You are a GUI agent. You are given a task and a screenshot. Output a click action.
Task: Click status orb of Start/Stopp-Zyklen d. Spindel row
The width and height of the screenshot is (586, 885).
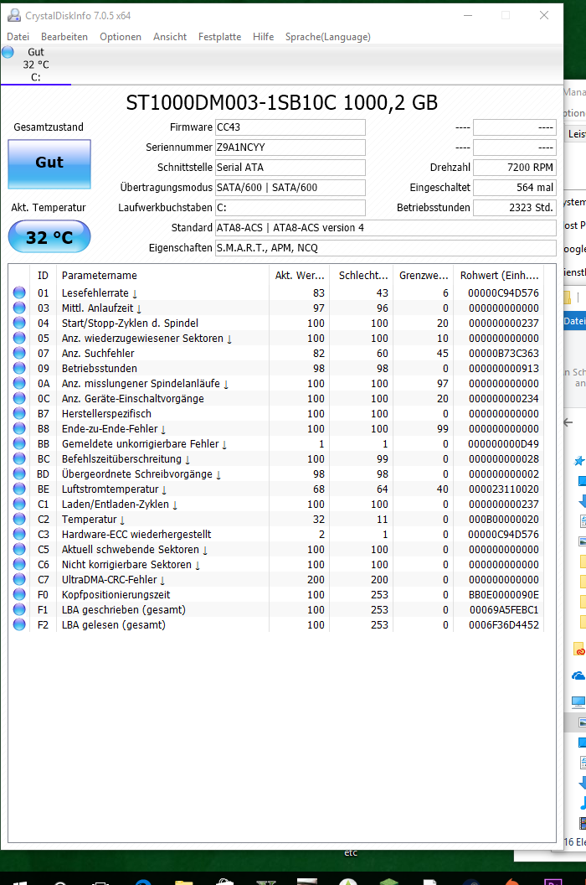[19, 323]
